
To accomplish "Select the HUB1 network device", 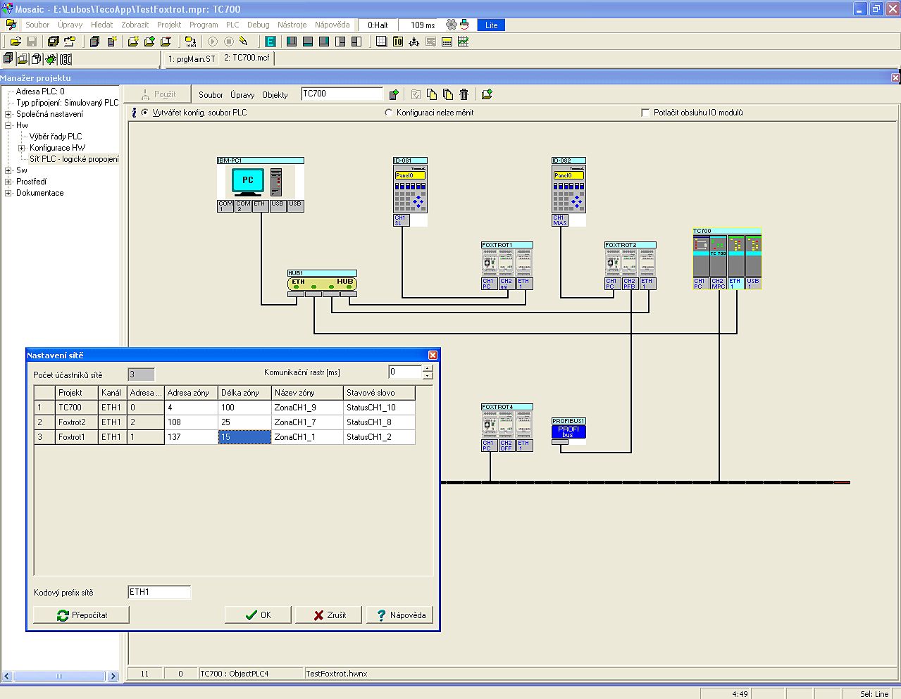I will click(322, 283).
